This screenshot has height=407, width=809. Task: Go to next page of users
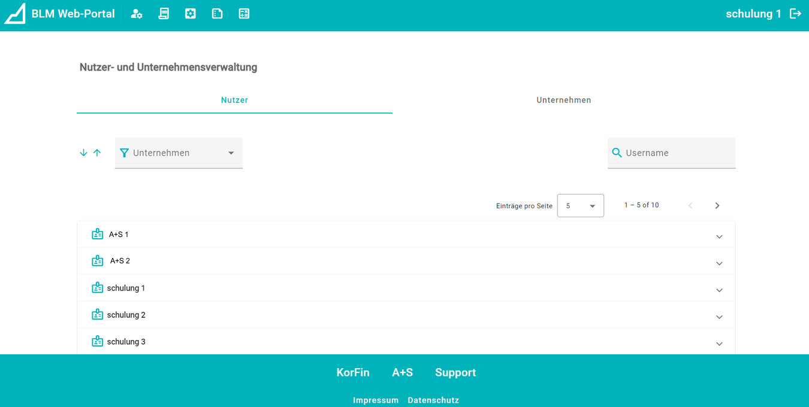pos(717,205)
